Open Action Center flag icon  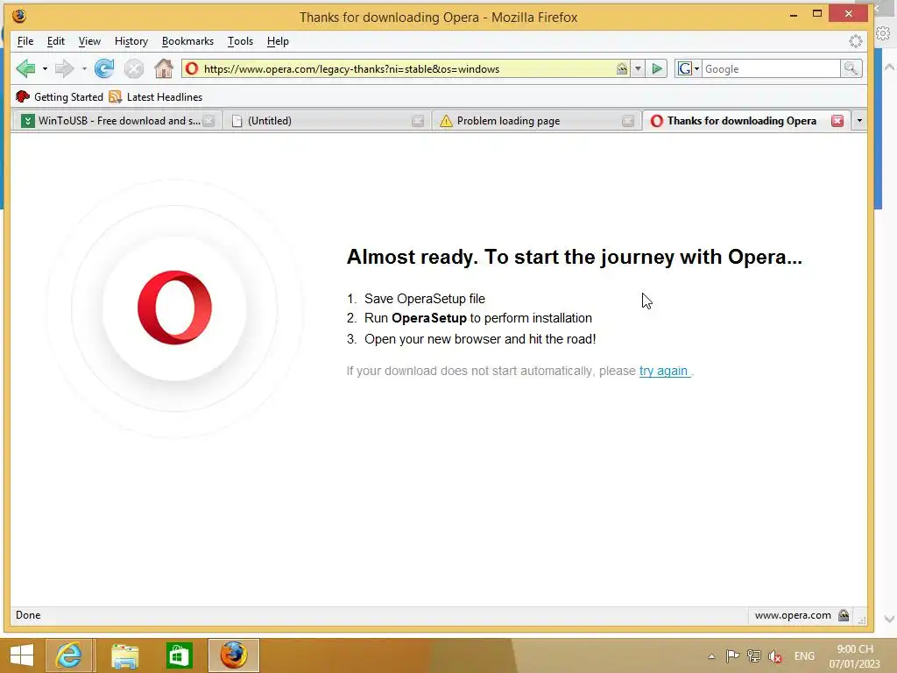(732, 655)
